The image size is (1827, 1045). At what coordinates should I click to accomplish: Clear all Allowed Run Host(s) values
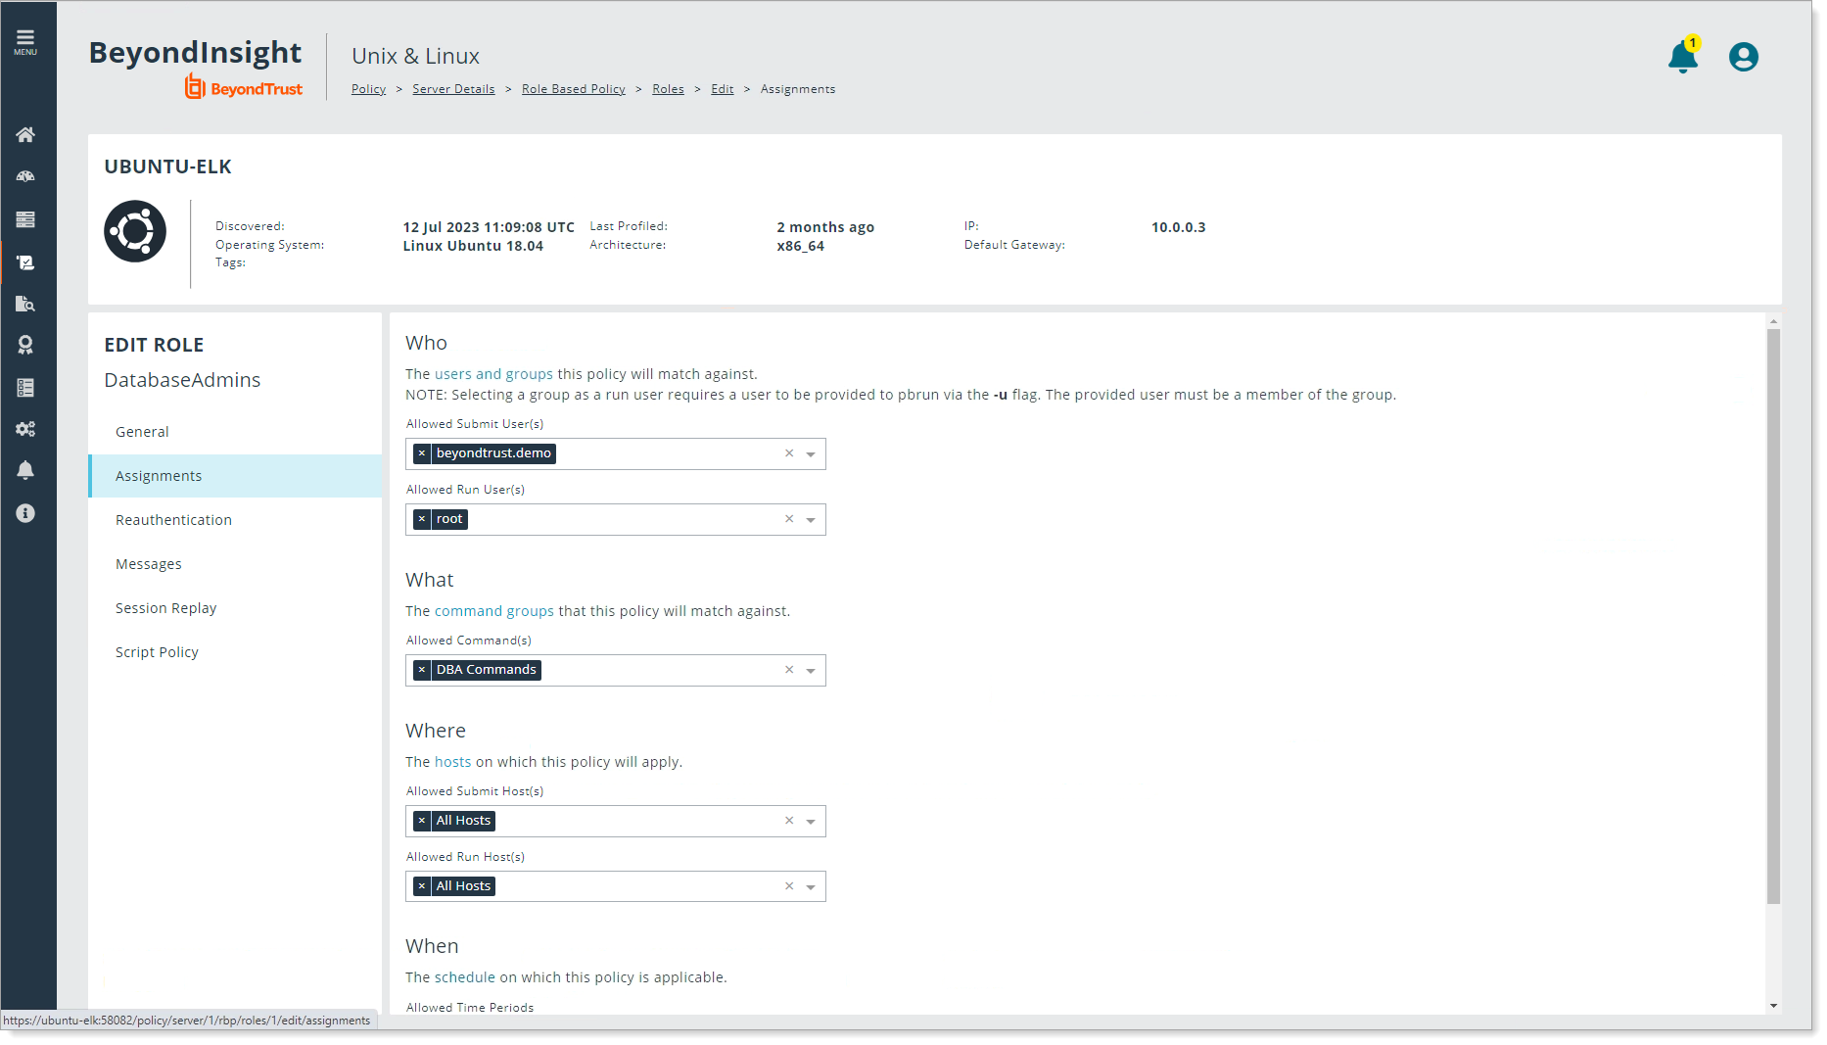(x=789, y=886)
